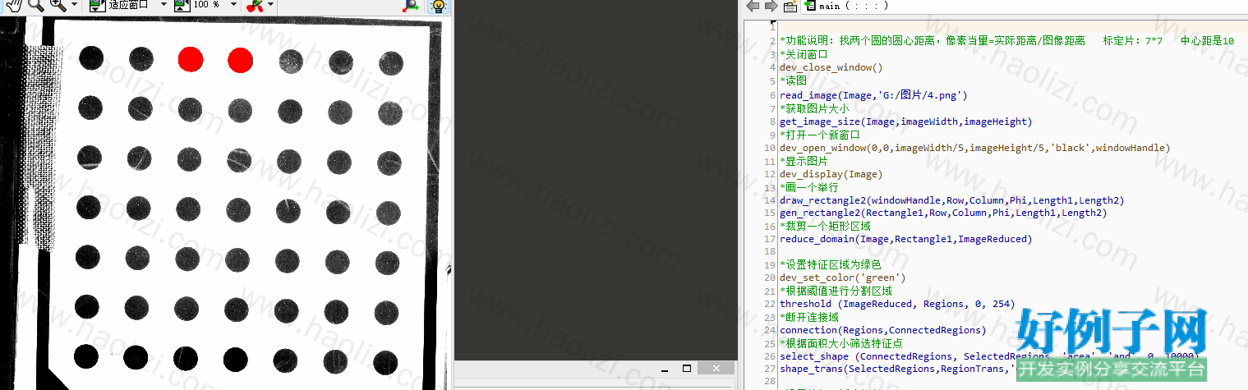Click the *画一个举行 comment line
1248x390 pixels.
(809, 187)
